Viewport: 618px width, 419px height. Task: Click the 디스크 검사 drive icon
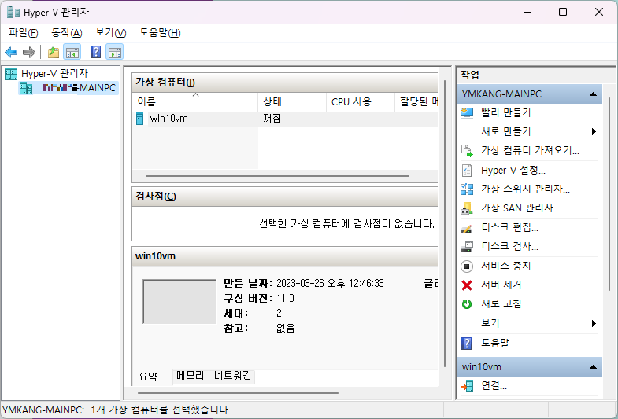pyautogui.click(x=467, y=247)
